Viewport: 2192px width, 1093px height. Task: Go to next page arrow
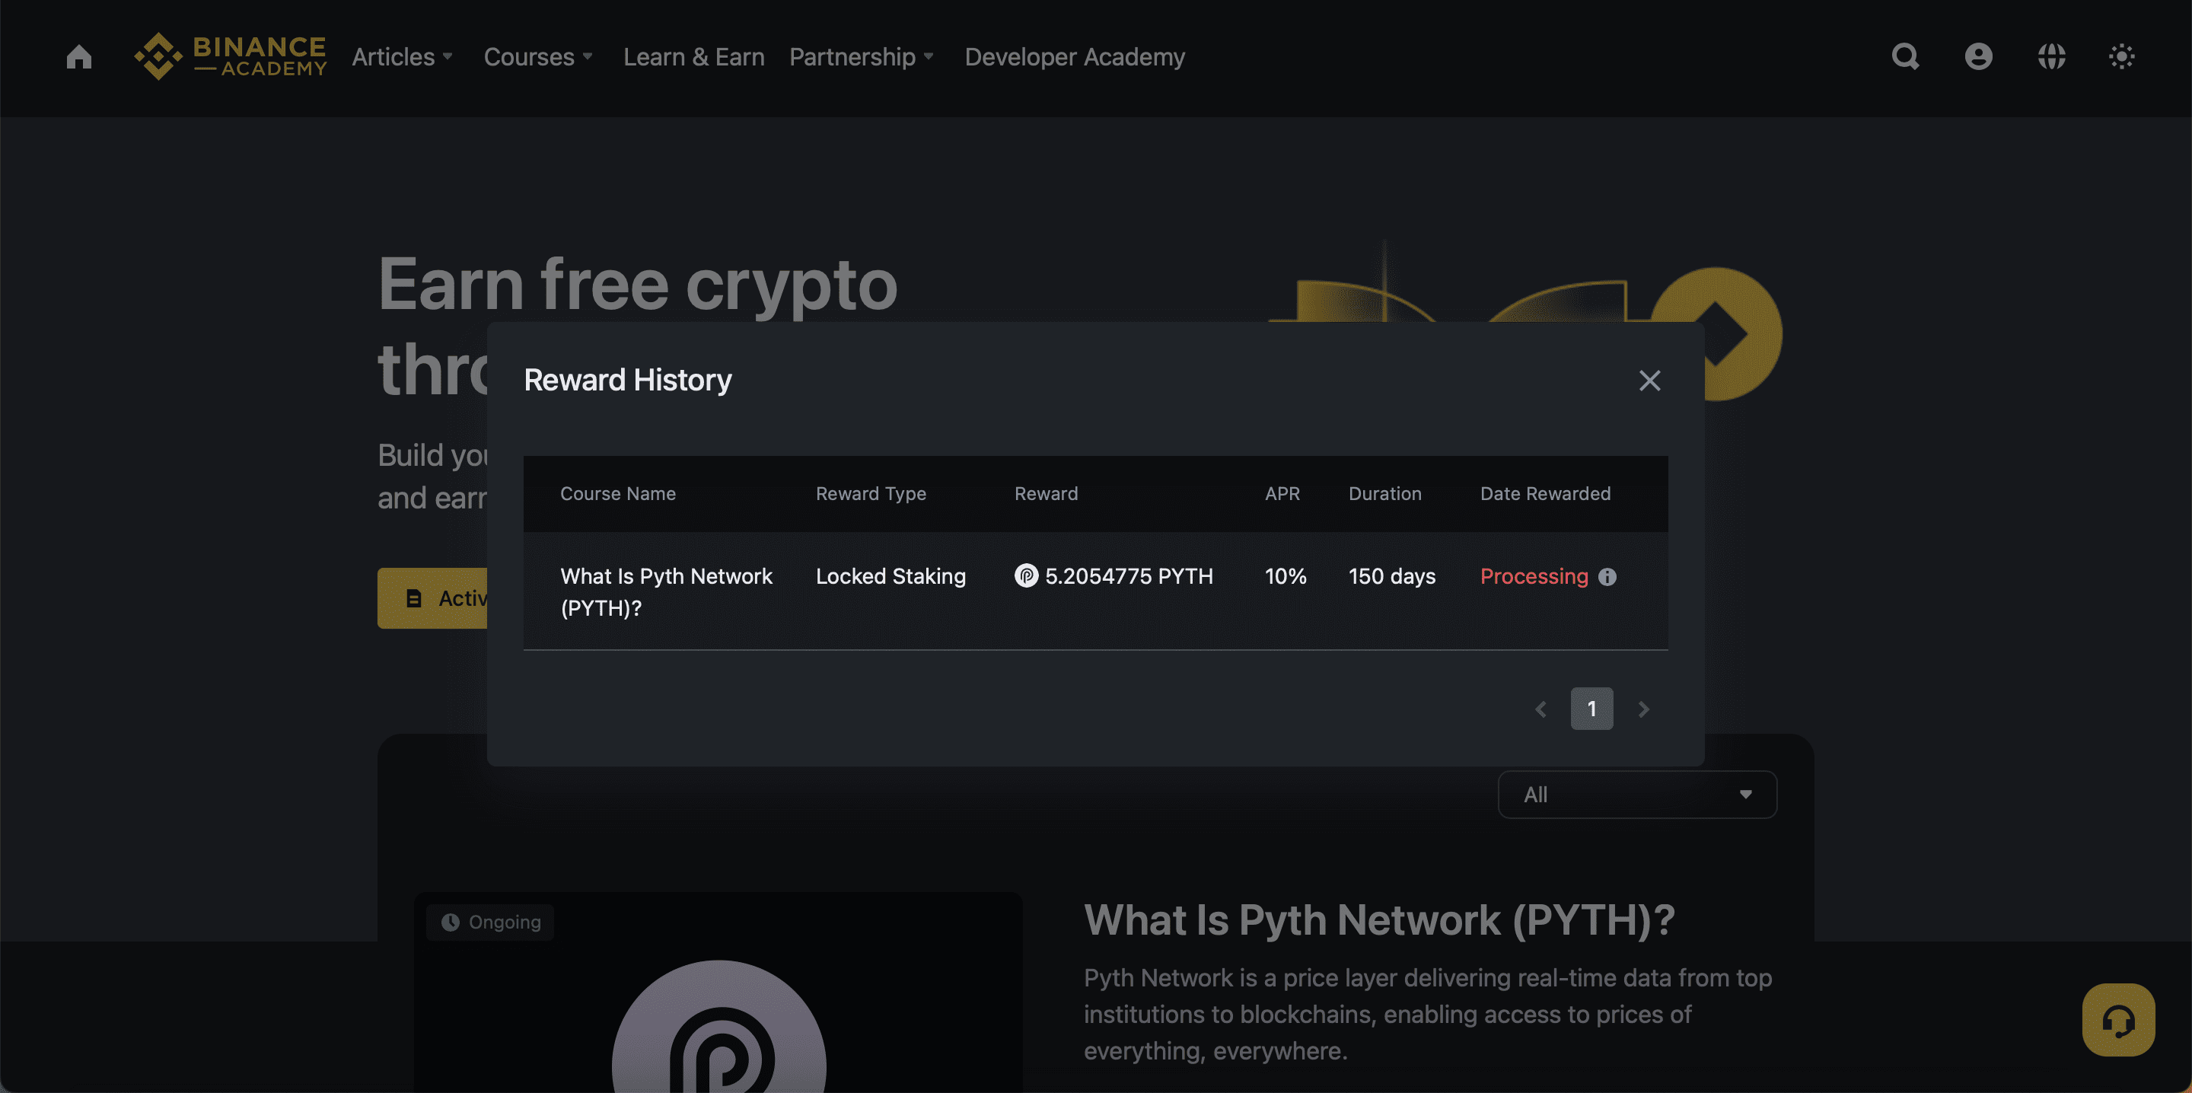tap(1643, 708)
